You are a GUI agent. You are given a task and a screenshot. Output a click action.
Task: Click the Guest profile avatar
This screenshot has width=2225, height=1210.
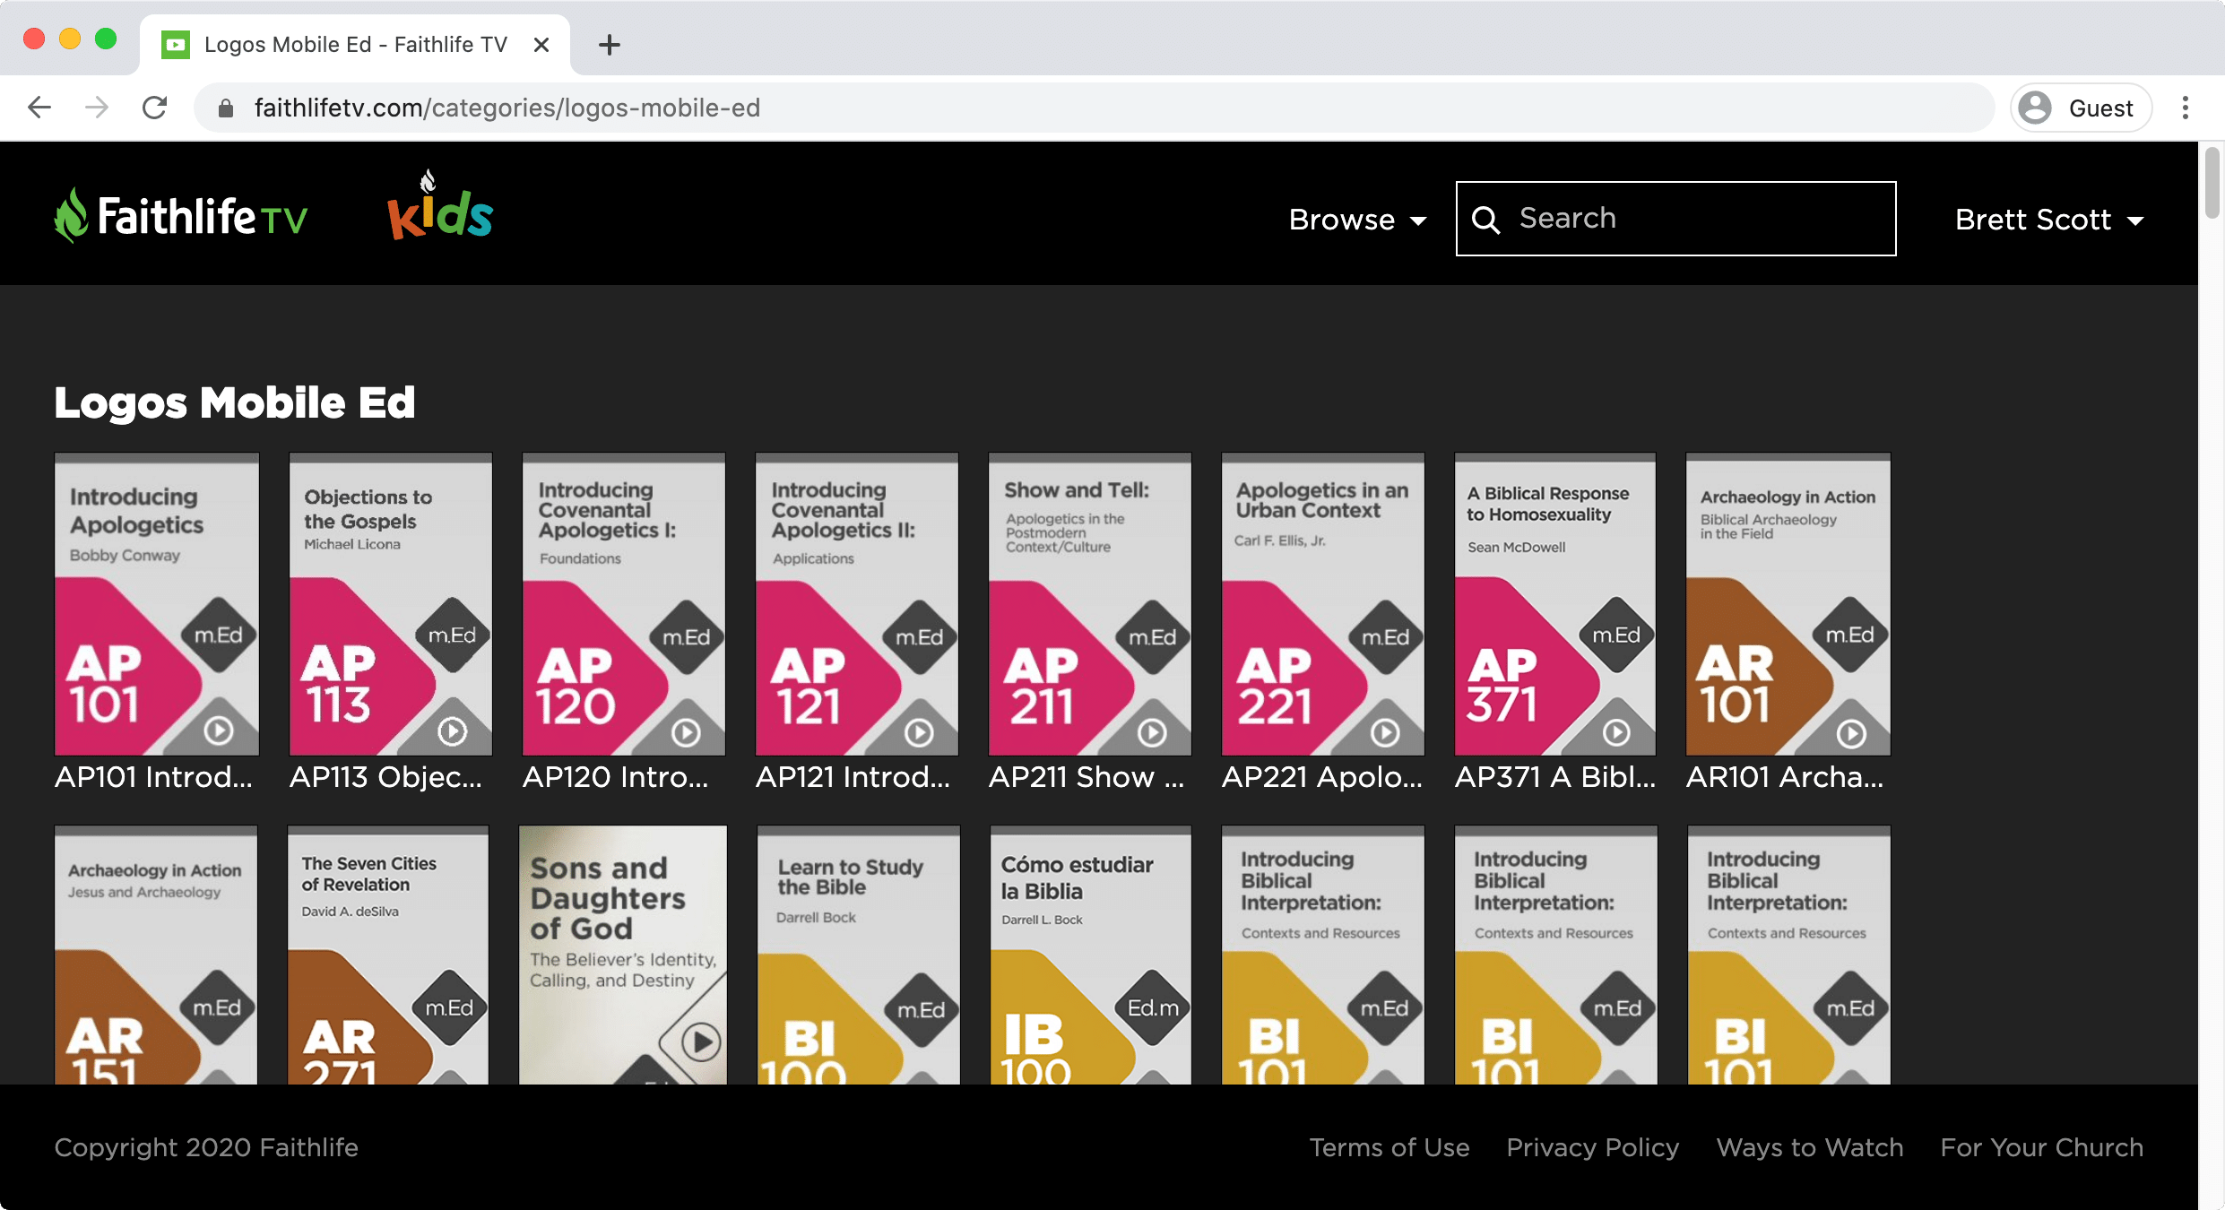coord(2036,108)
